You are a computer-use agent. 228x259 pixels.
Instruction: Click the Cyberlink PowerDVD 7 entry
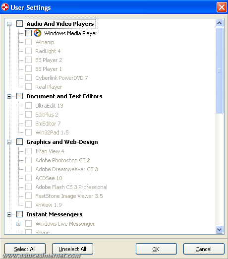pyautogui.click(x=61, y=78)
